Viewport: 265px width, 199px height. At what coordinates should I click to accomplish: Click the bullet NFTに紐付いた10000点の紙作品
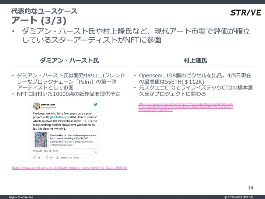68,94
